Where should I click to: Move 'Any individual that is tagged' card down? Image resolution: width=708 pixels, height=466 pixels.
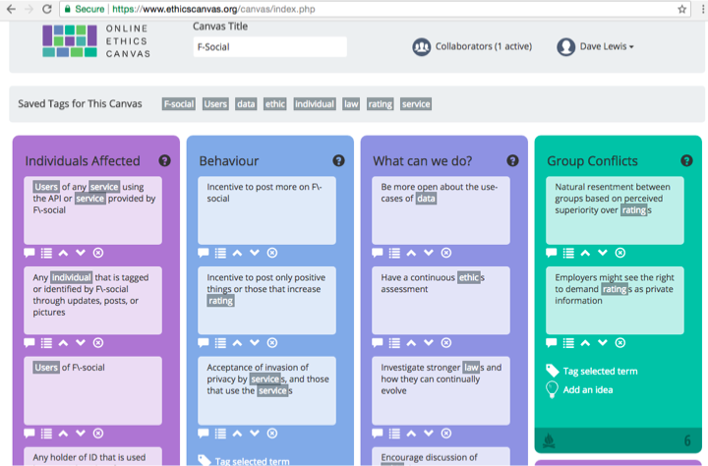[x=81, y=343]
